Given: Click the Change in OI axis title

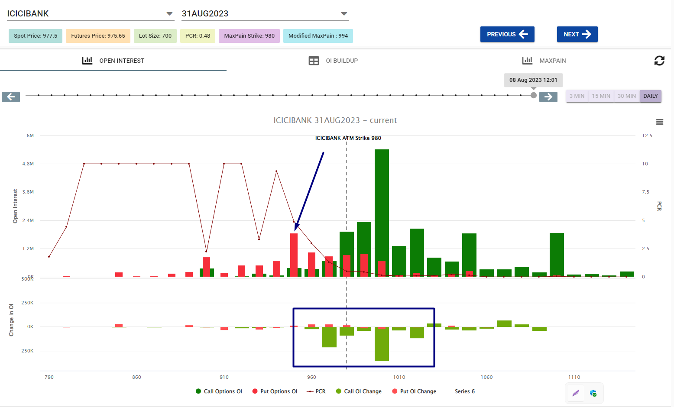Looking at the screenshot, I should pos(11,320).
